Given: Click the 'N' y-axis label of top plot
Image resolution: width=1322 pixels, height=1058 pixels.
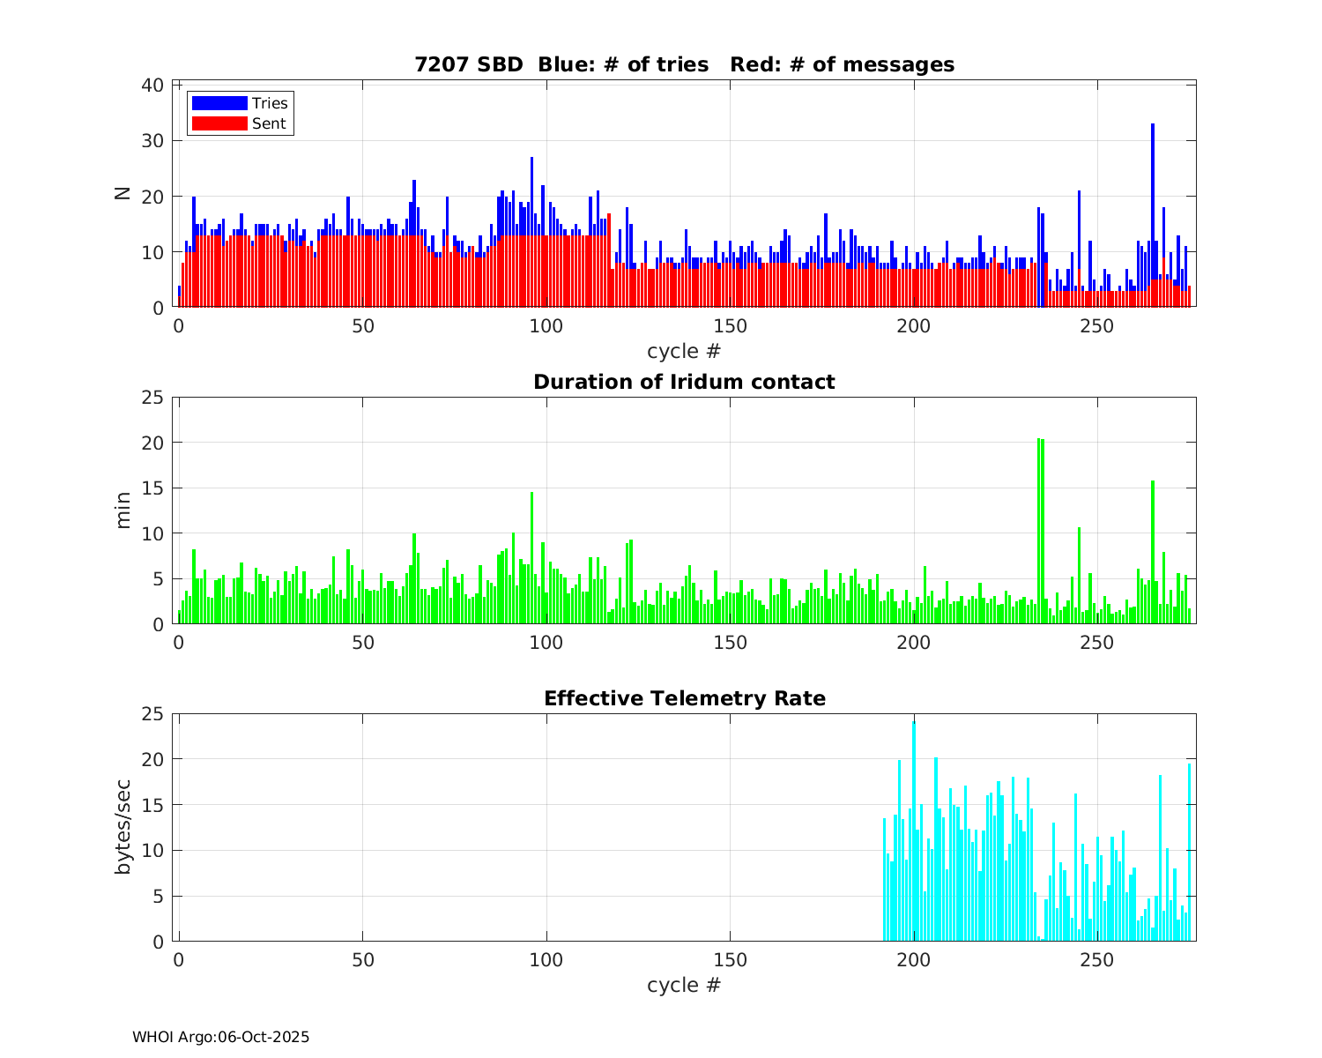Looking at the screenshot, I should coord(123,193).
